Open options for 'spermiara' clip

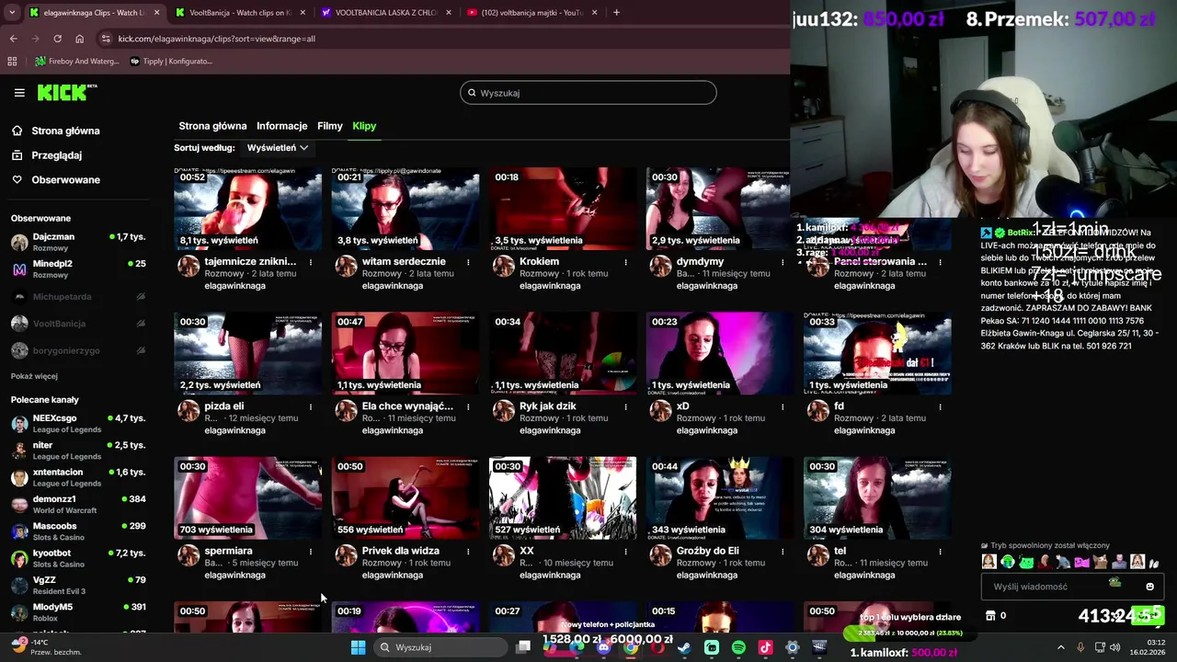click(311, 552)
